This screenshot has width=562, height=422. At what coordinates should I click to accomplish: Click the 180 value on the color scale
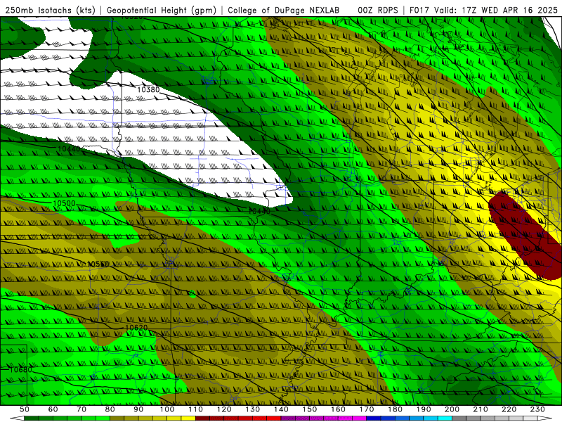click(x=396, y=409)
